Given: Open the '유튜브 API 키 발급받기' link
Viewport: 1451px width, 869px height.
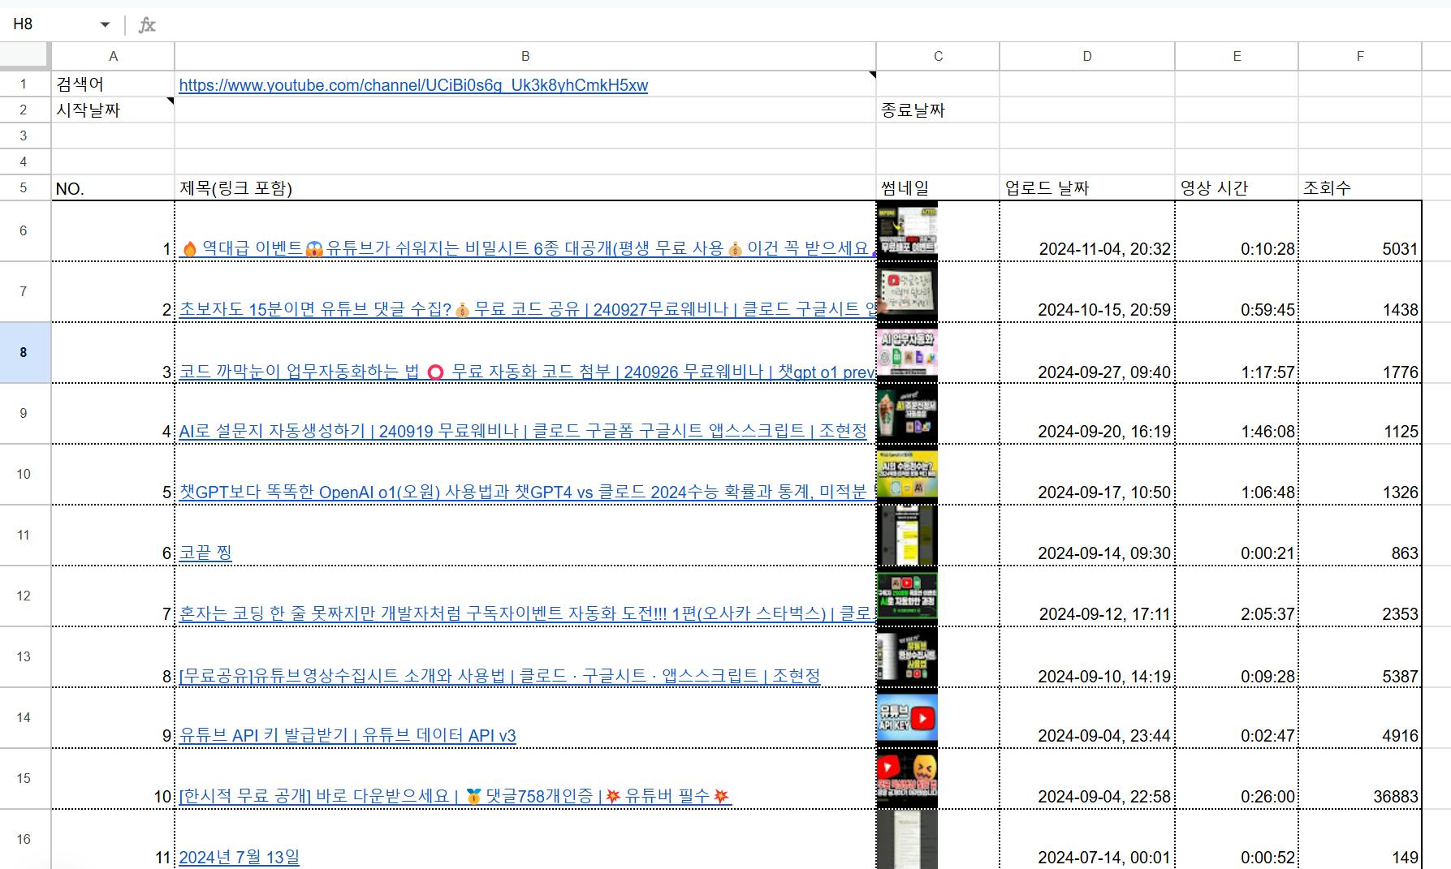Looking at the screenshot, I should 348,735.
